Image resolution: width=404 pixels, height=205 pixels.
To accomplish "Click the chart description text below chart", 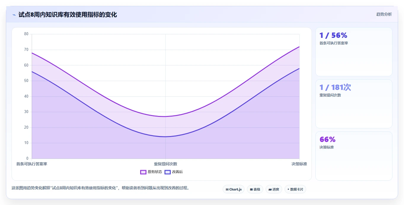I will click(x=100, y=188).
